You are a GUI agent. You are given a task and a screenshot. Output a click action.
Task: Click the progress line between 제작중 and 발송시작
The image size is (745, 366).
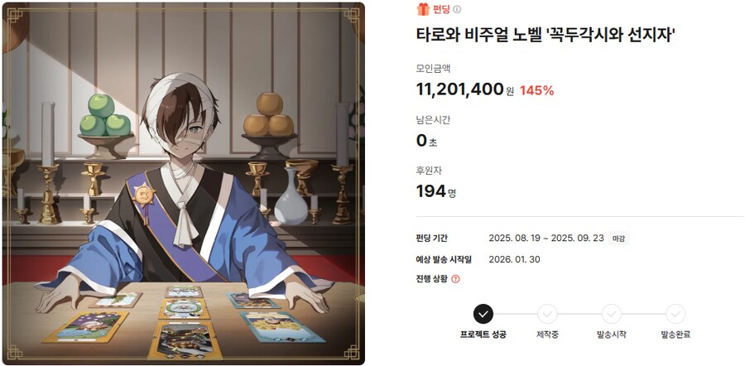579,314
